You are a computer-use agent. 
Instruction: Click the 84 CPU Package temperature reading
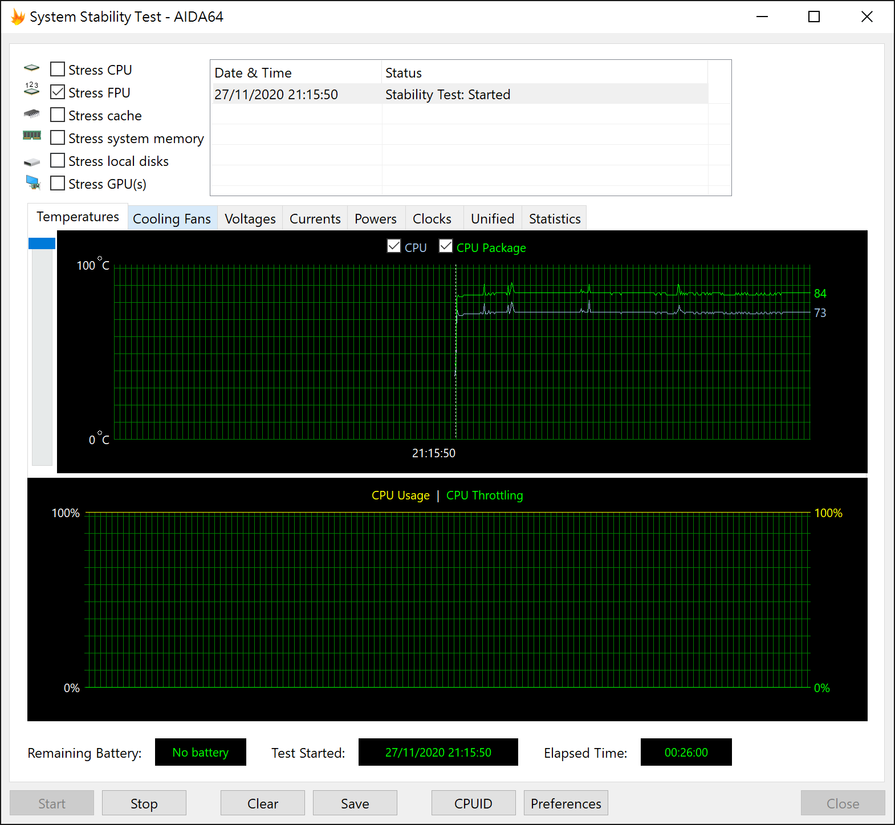tap(820, 293)
